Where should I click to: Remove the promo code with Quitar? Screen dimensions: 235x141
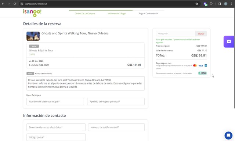click(201, 34)
